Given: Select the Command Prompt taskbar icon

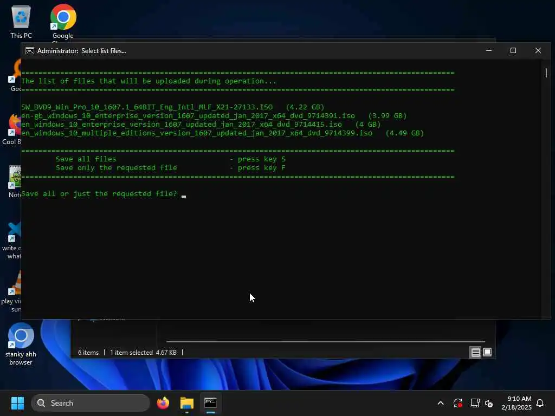Looking at the screenshot, I should click(x=210, y=403).
